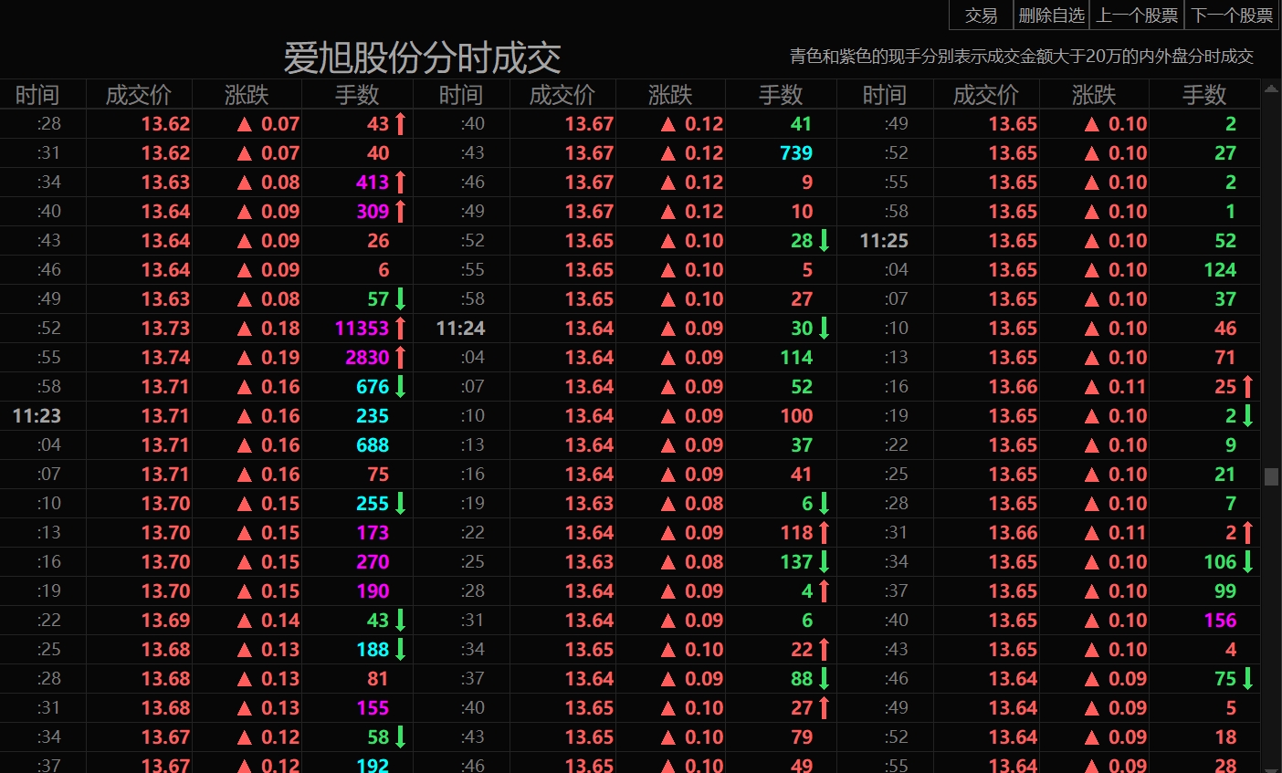Select the 235 volume cell

pyautogui.click(x=373, y=416)
